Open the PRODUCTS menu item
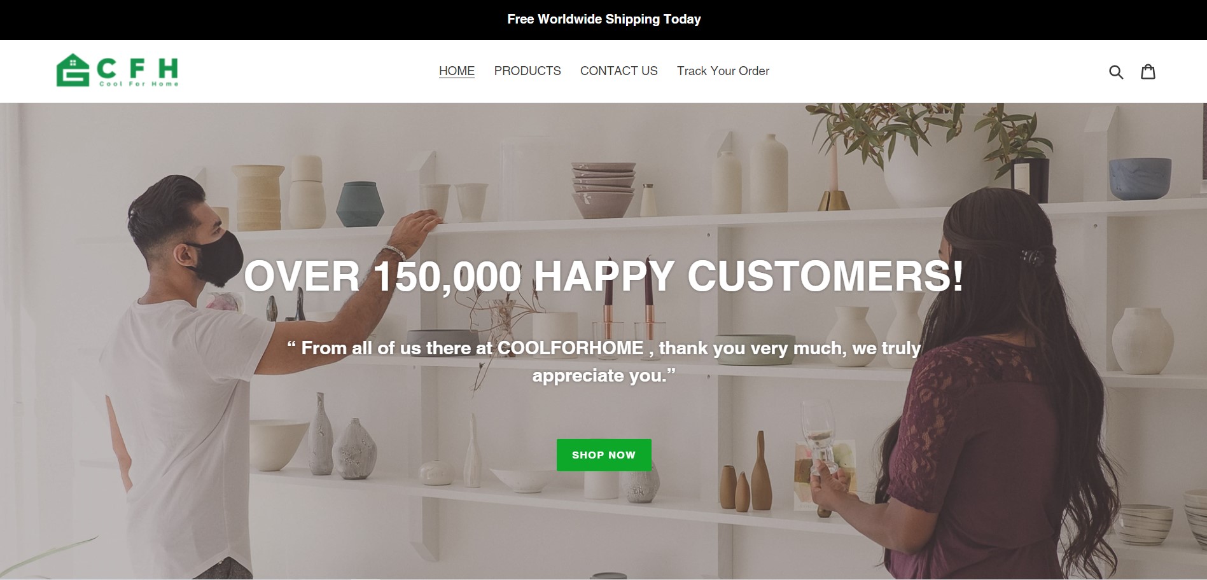This screenshot has height=580, width=1207. click(x=527, y=71)
